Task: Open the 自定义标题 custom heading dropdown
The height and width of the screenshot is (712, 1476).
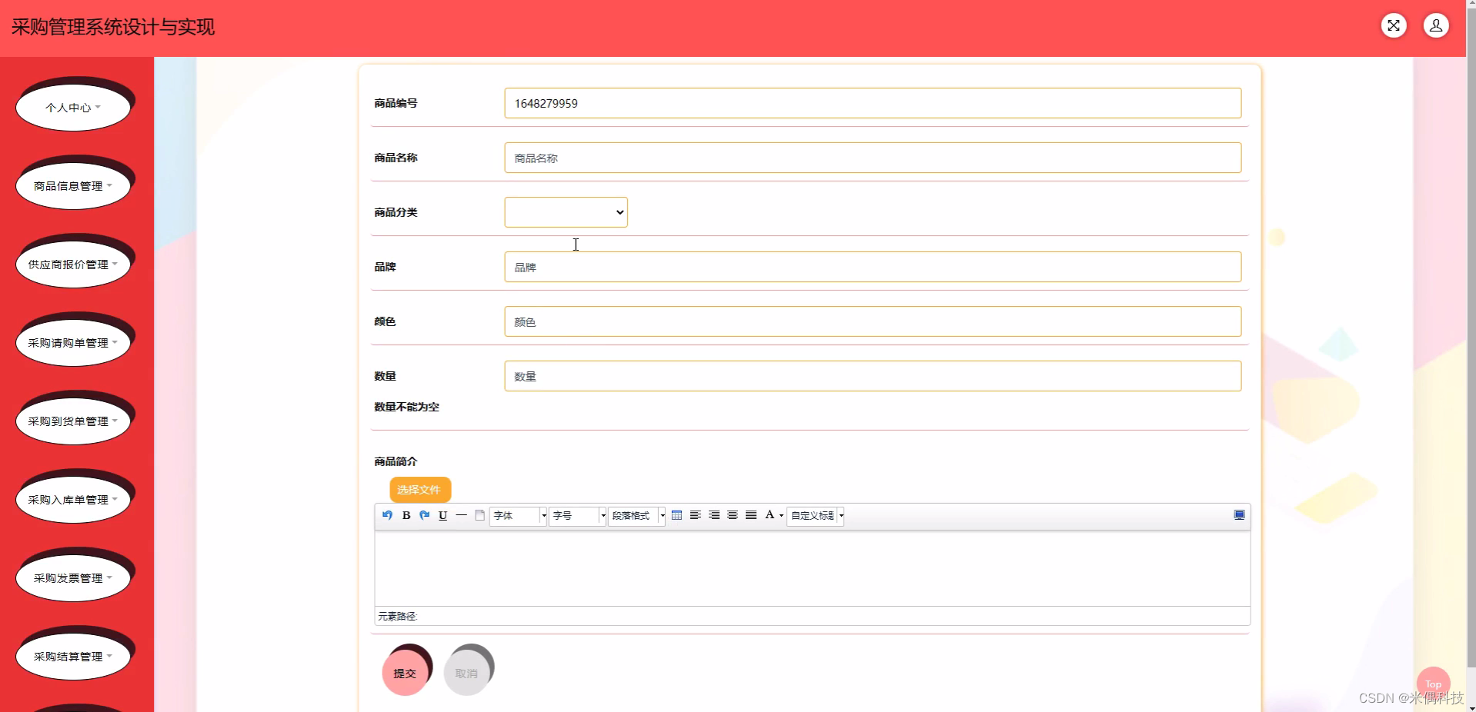Action: click(x=816, y=516)
